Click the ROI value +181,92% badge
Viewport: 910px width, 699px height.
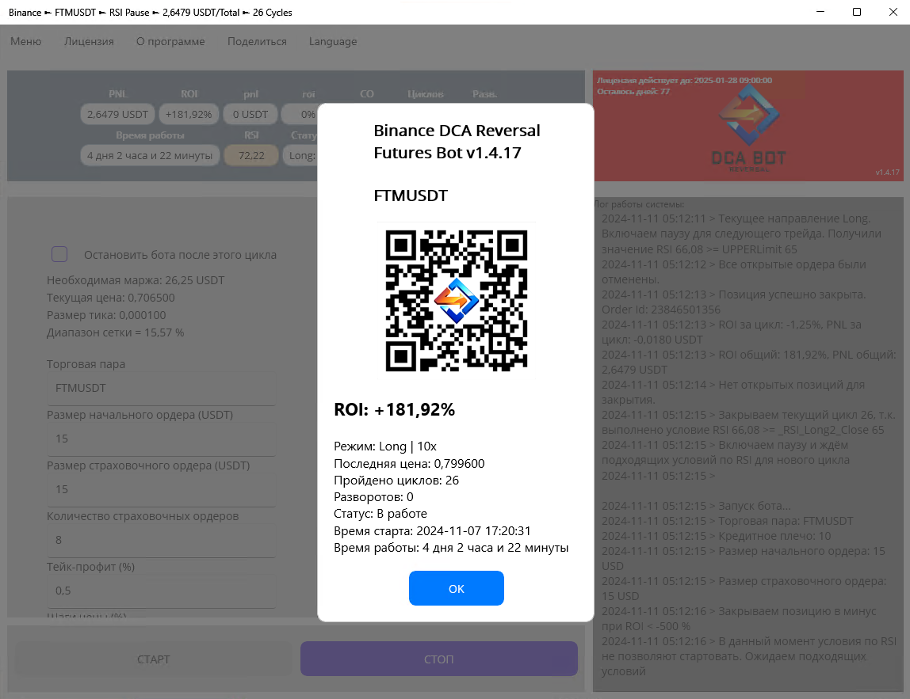click(x=189, y=114)
